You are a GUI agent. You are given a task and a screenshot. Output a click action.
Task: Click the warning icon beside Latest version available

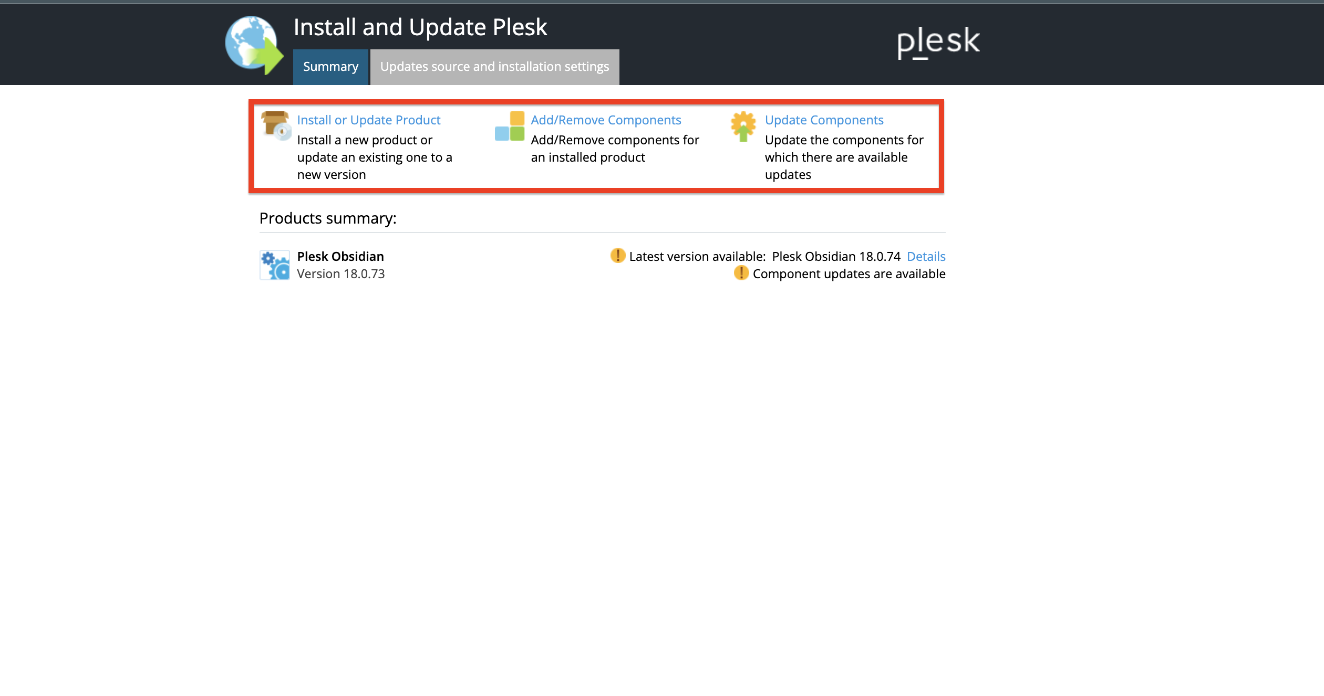[x=618, y=256]
